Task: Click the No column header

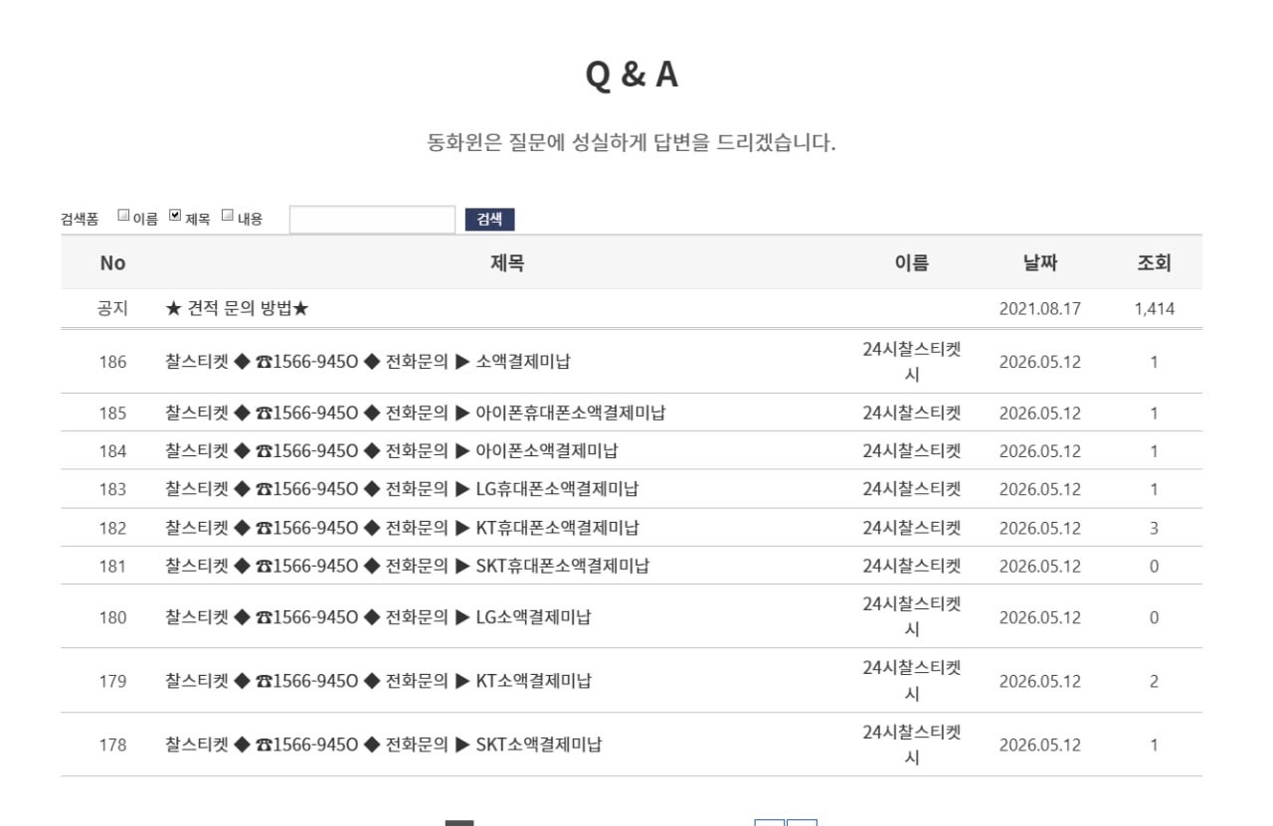Action: (x=112, y=263)
